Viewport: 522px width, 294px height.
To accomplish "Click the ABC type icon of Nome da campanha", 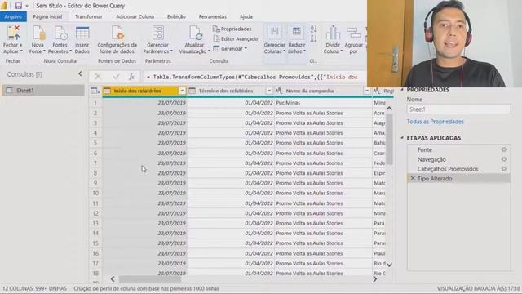I will point(279,91).
